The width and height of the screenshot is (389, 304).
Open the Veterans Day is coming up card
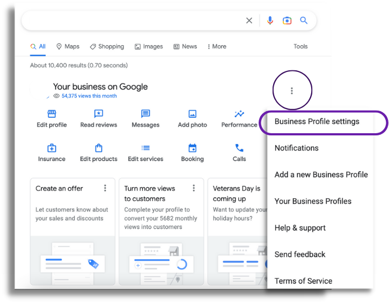coord(237,231)
